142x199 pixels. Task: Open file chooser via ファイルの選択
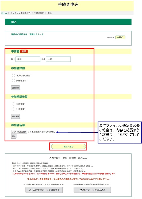(x=19, y=132)
